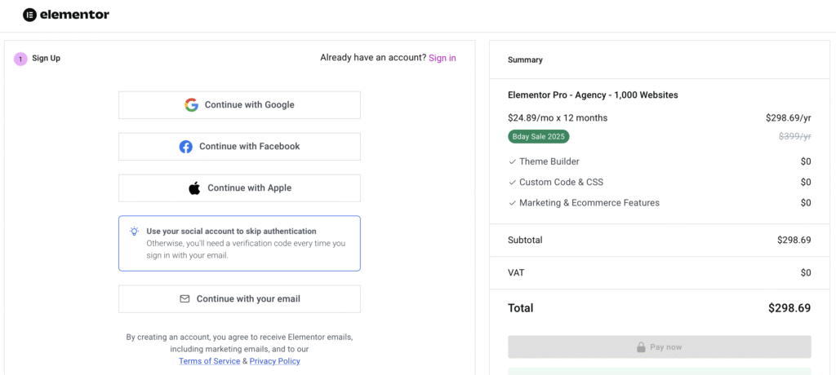Click the '$24.89/mo x 12 months' text
The image size is (836, 375).
(558, 118)
